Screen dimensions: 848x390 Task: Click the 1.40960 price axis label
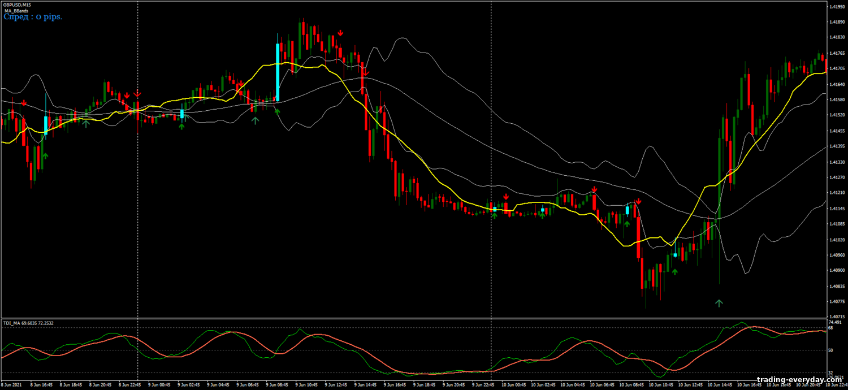point(836,255)
